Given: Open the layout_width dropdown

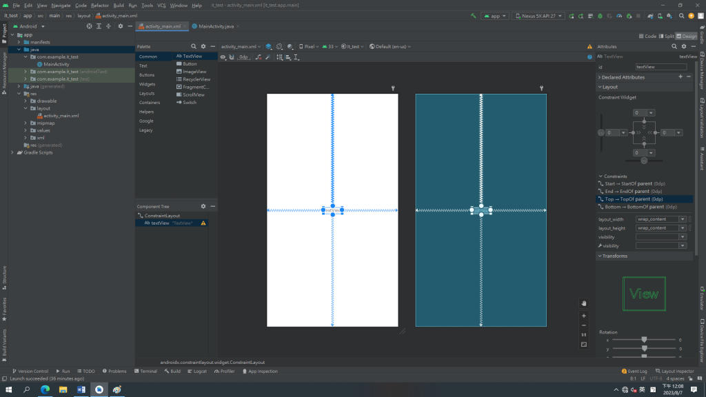Looking at the screenshot, I should coord(683,219).
